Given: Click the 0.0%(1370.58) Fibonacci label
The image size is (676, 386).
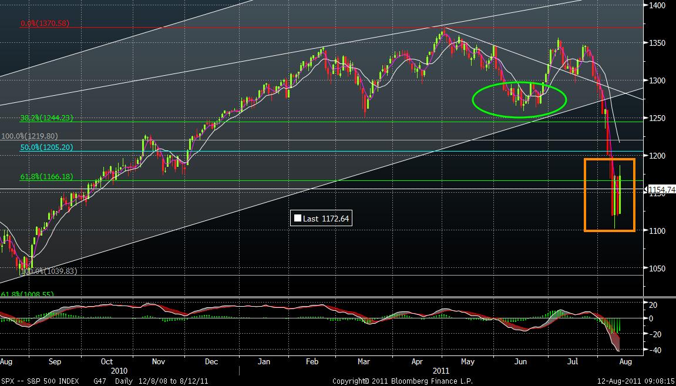Looking at the screenshot, I should tap(45, 24).
